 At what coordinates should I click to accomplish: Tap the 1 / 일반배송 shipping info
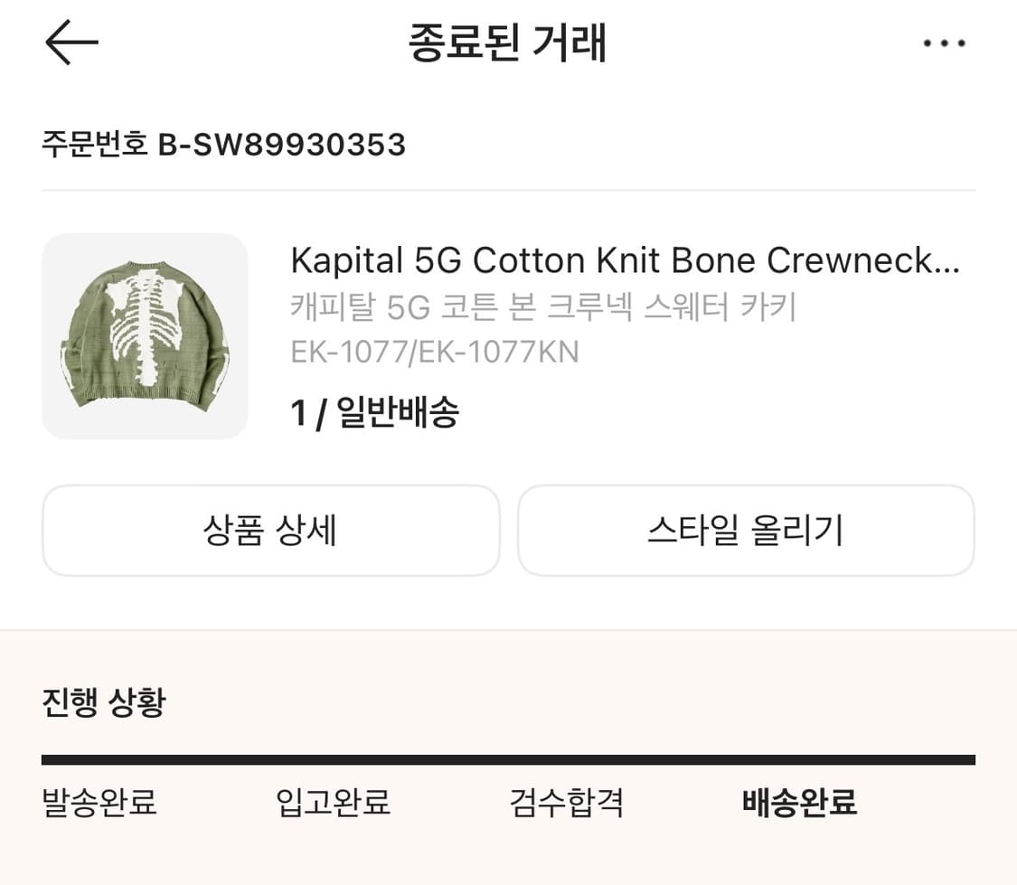pos(374,413)
